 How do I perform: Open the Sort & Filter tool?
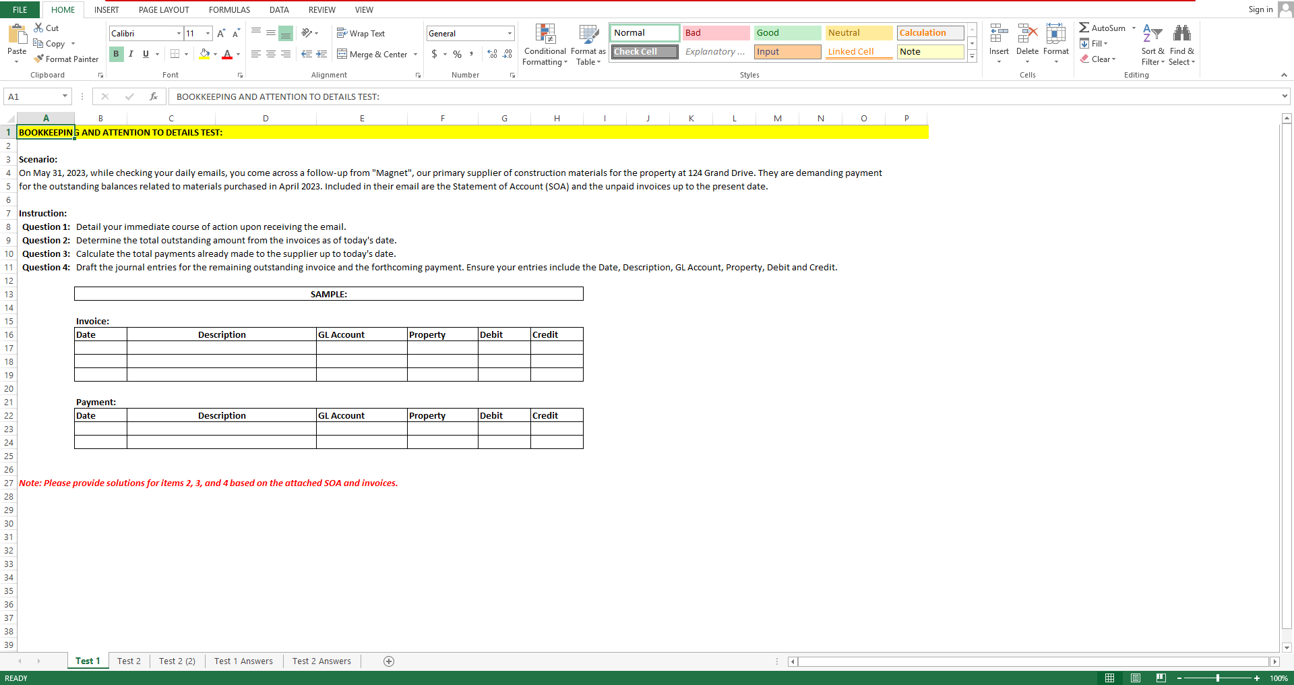coord(1152,44)
